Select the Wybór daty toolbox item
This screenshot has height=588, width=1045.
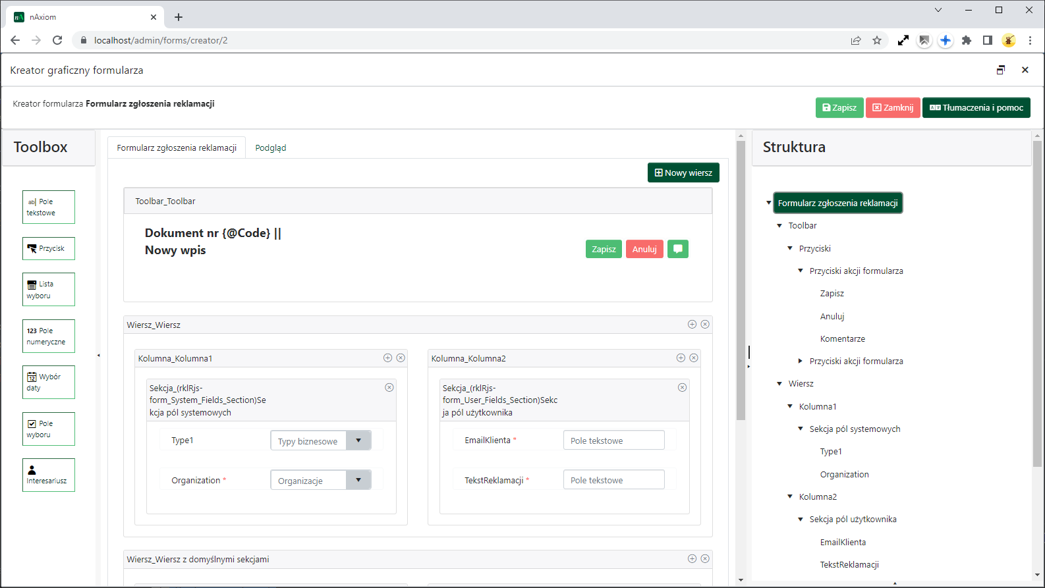pos(49,382)
